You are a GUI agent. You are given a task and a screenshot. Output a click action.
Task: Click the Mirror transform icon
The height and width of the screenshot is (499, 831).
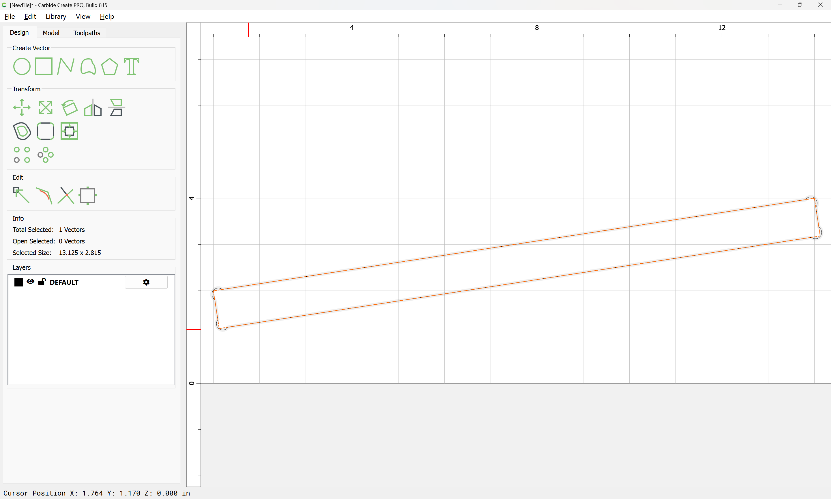click(x=93, y=108)
